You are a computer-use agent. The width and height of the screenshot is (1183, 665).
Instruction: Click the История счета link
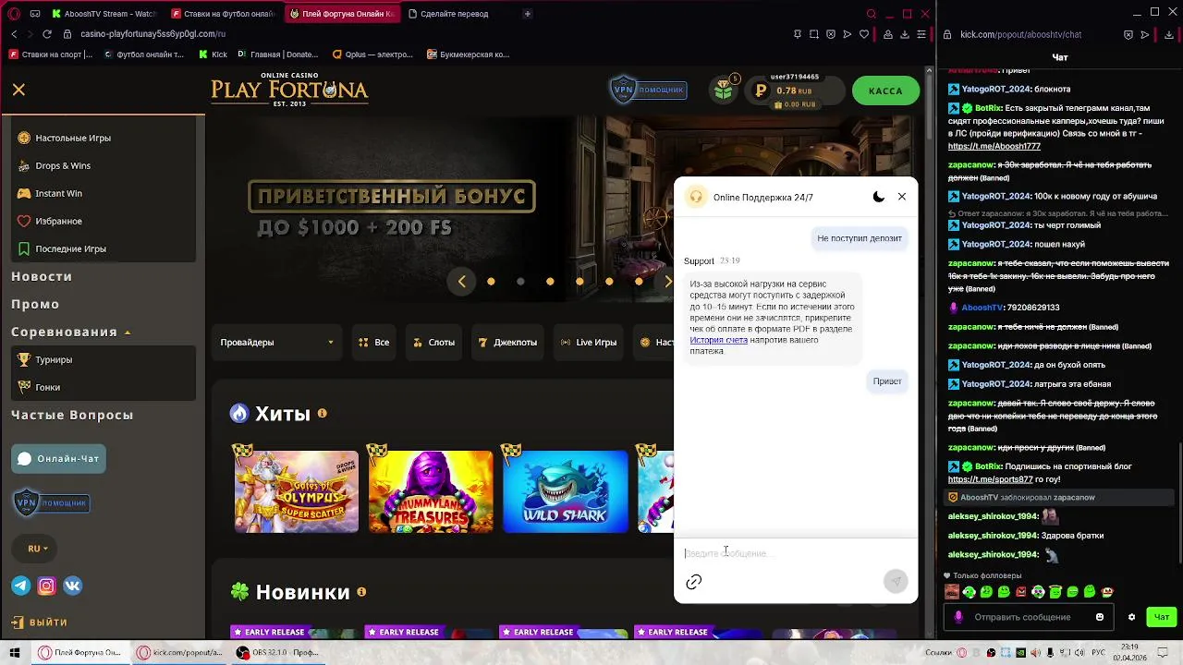click(x=718, y=340)
